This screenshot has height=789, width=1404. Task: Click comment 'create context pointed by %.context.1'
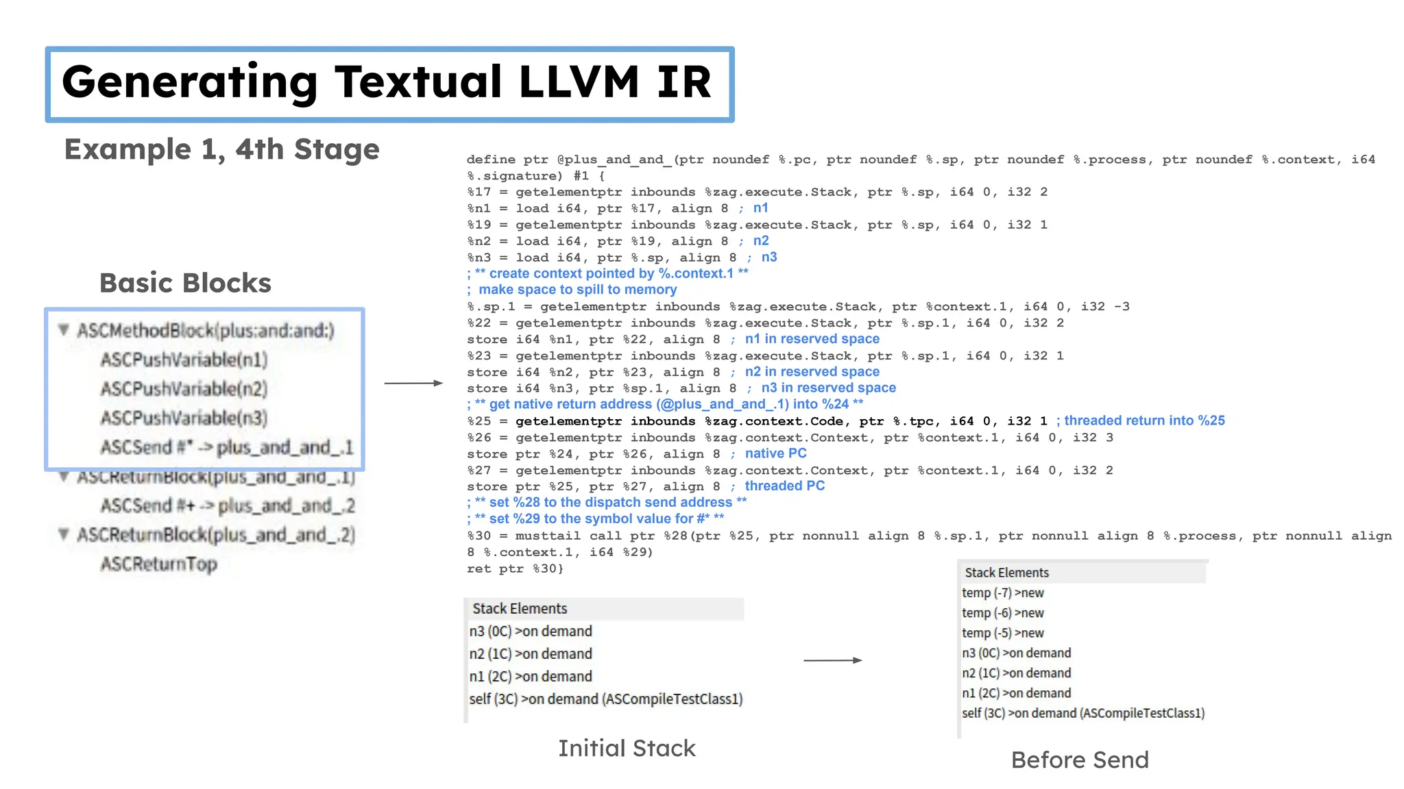pyautogui.click(x=607, y=274)
